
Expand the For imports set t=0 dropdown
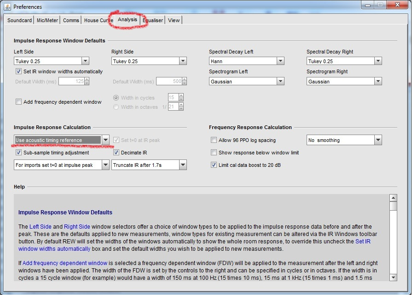(x=62, y=165)
